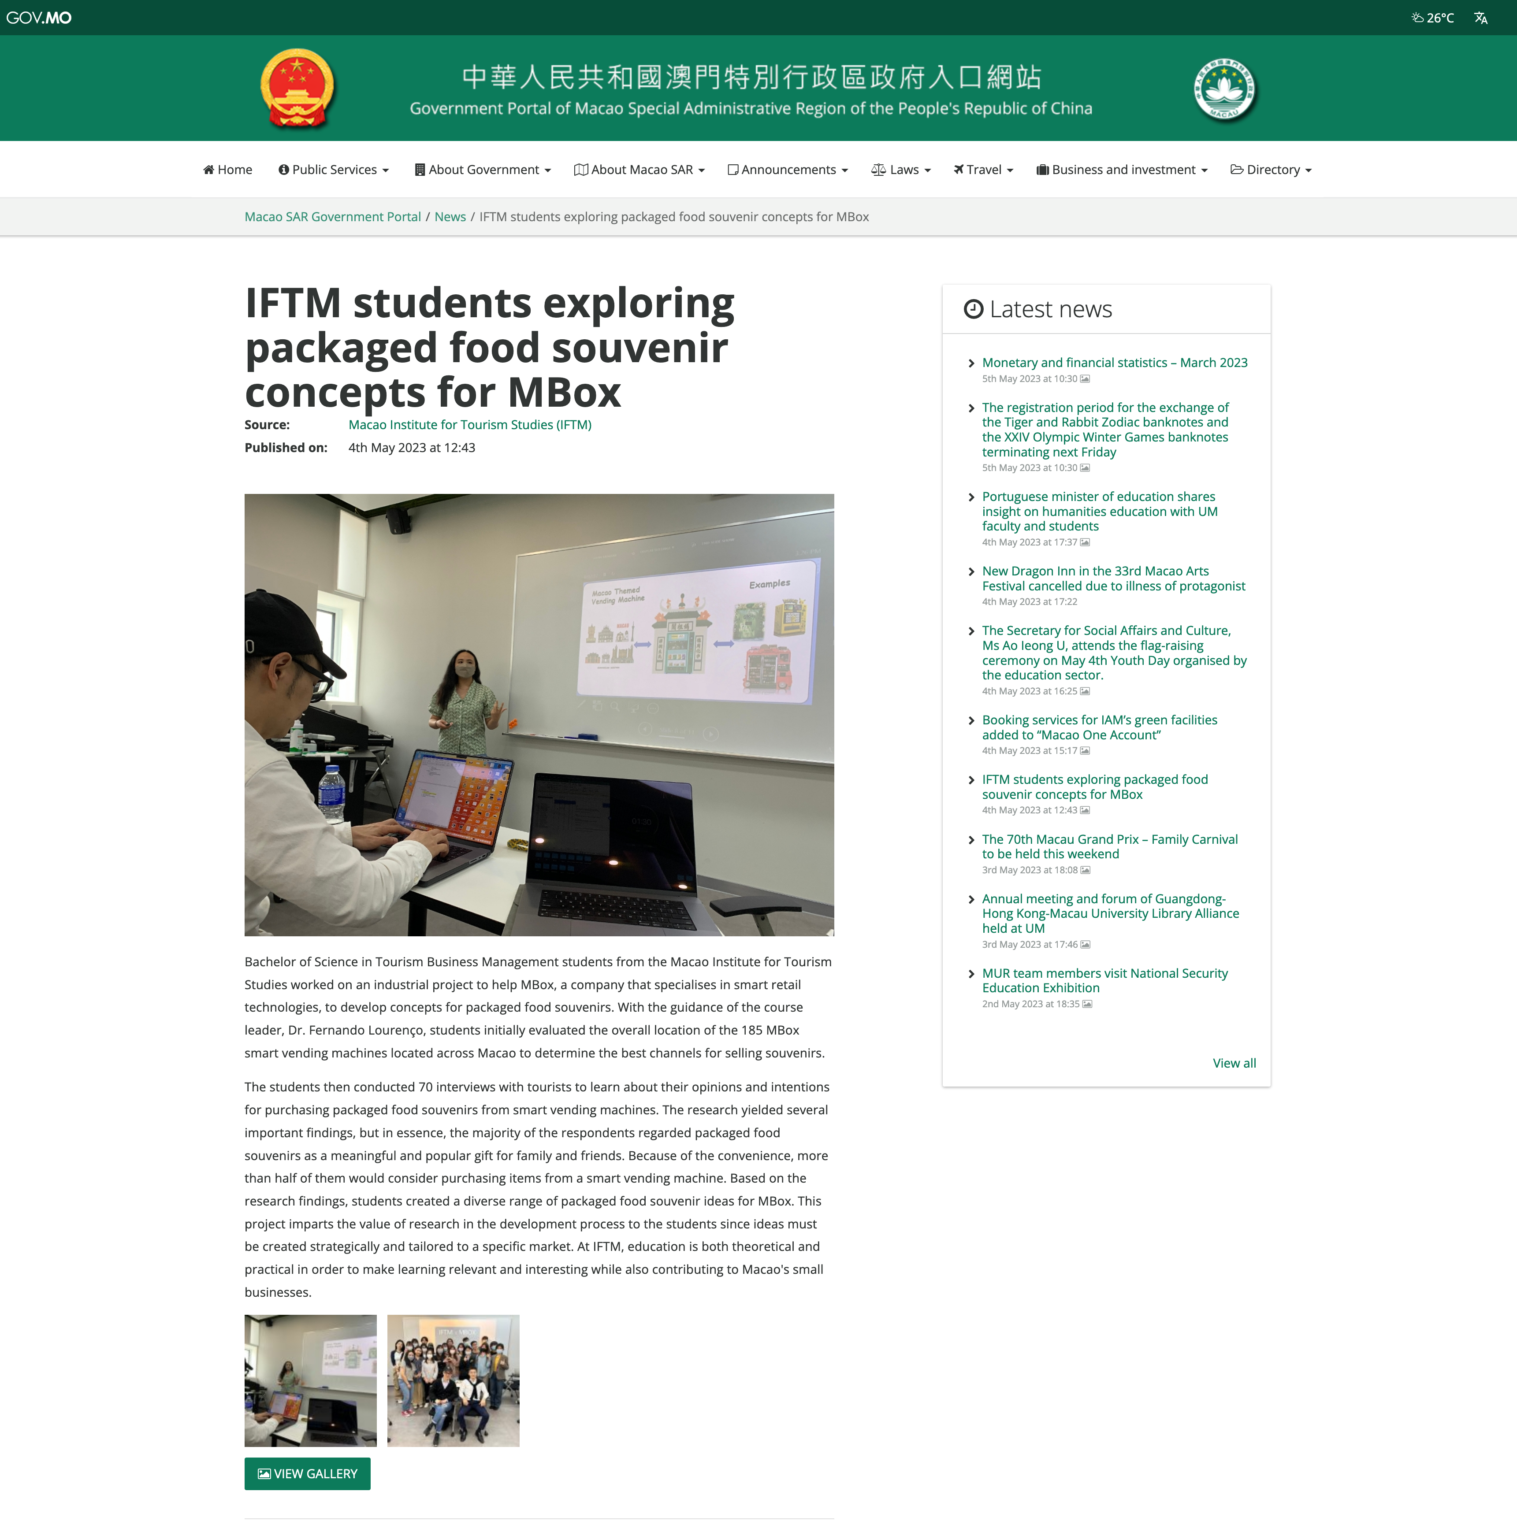Click the China national emblem
The image size is (1517, 1521).
[x=297, y=88]
